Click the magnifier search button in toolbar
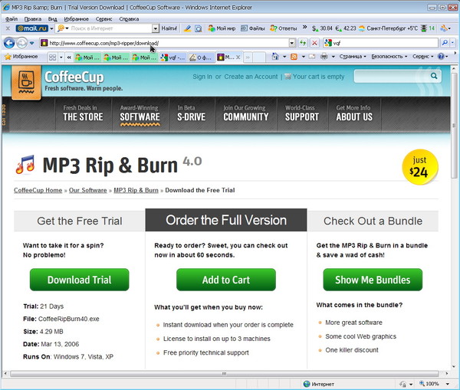Image resolution: width=460 pixels, height=390 pixels. pyautogui.click(x=445, y=43)
